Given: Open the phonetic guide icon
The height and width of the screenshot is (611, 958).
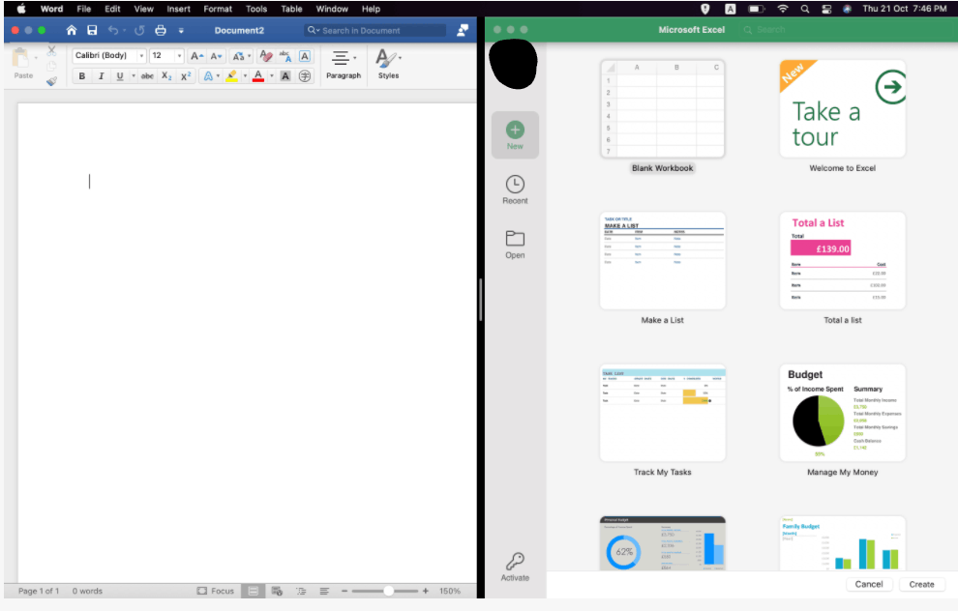Looking at the screenshot, I should point(285,56).
